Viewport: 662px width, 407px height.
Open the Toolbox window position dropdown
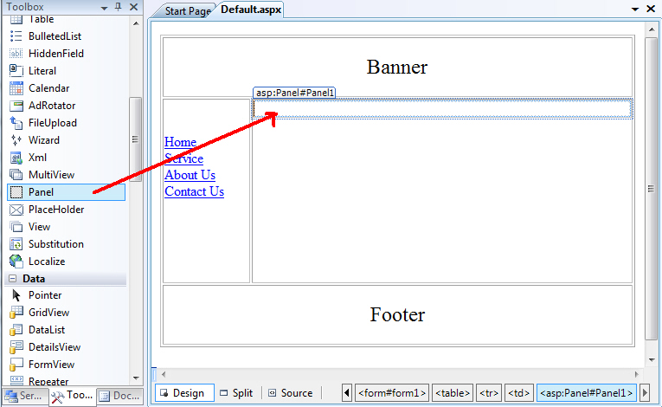104,8
